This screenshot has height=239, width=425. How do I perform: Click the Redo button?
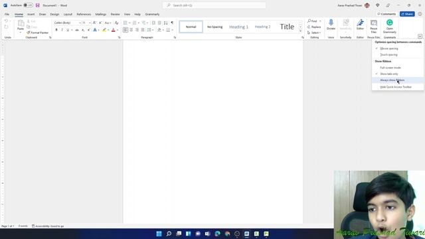(7, 27)
